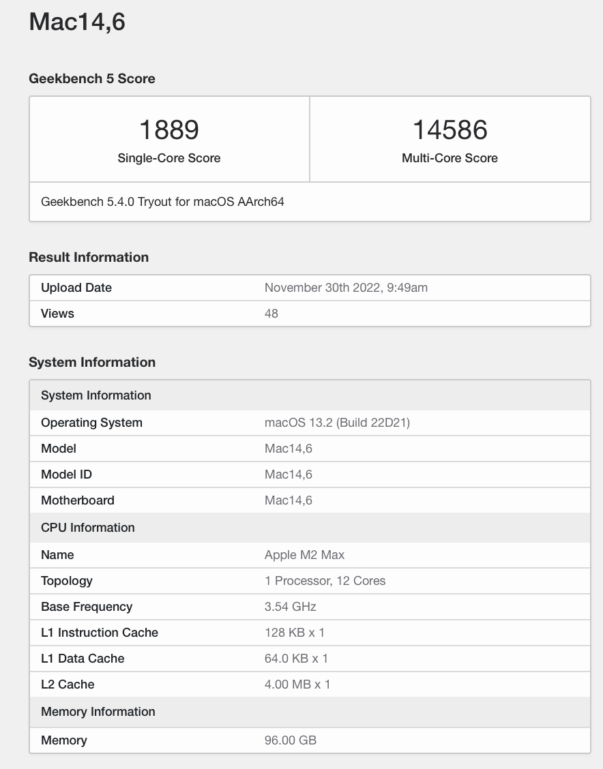Click the Topology value 1 Processor, 12 Cores
The image size is (603, 769).
(325, 581)
